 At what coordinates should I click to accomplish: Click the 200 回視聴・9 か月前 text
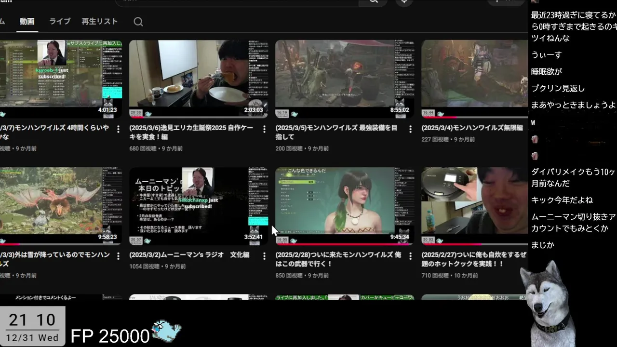coord(302,148)
